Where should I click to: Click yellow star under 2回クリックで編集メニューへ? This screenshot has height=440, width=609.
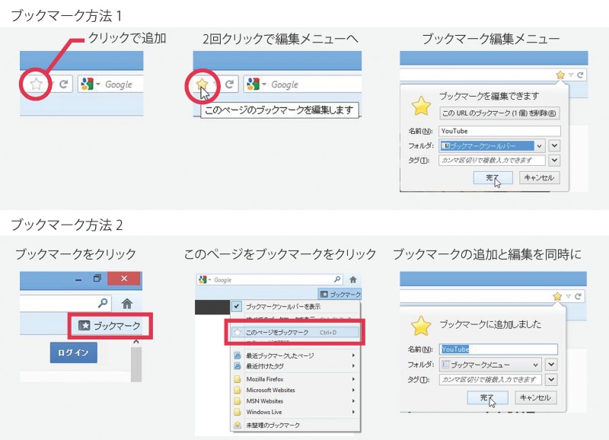coord(202,83)
